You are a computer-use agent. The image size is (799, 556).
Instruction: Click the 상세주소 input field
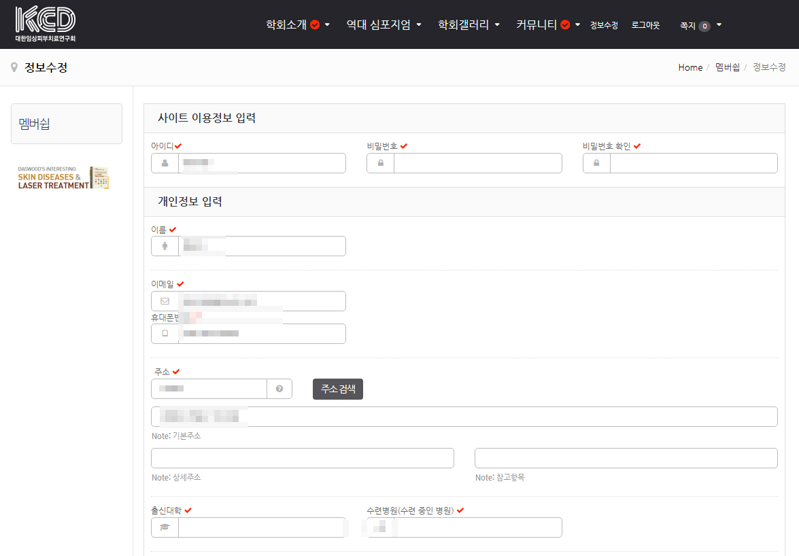(x=302, y=458)
